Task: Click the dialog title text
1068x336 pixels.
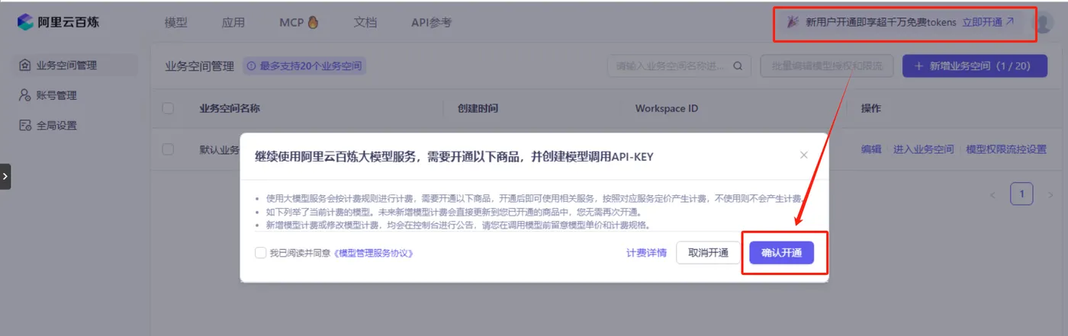Action: pos(454,156)
